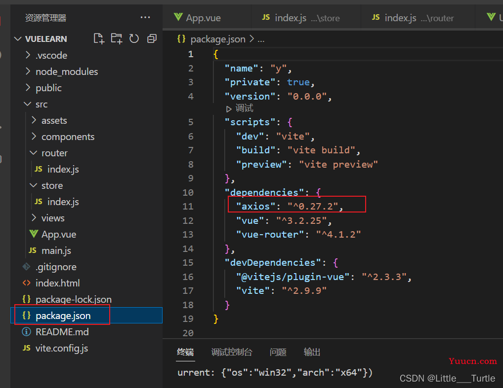The height and width of the screenshot is (388, 503).
Task: Click the "version" key in editor
Action: pyautogui.click(x=250, y=96)
